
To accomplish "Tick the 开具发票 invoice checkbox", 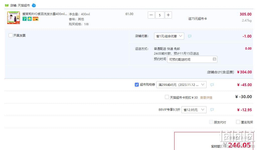I will point(11,35).
